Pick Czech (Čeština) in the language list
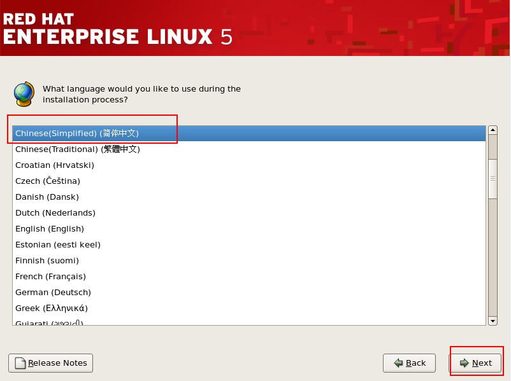This screenshot has width=511, height=381. (249, 181)
